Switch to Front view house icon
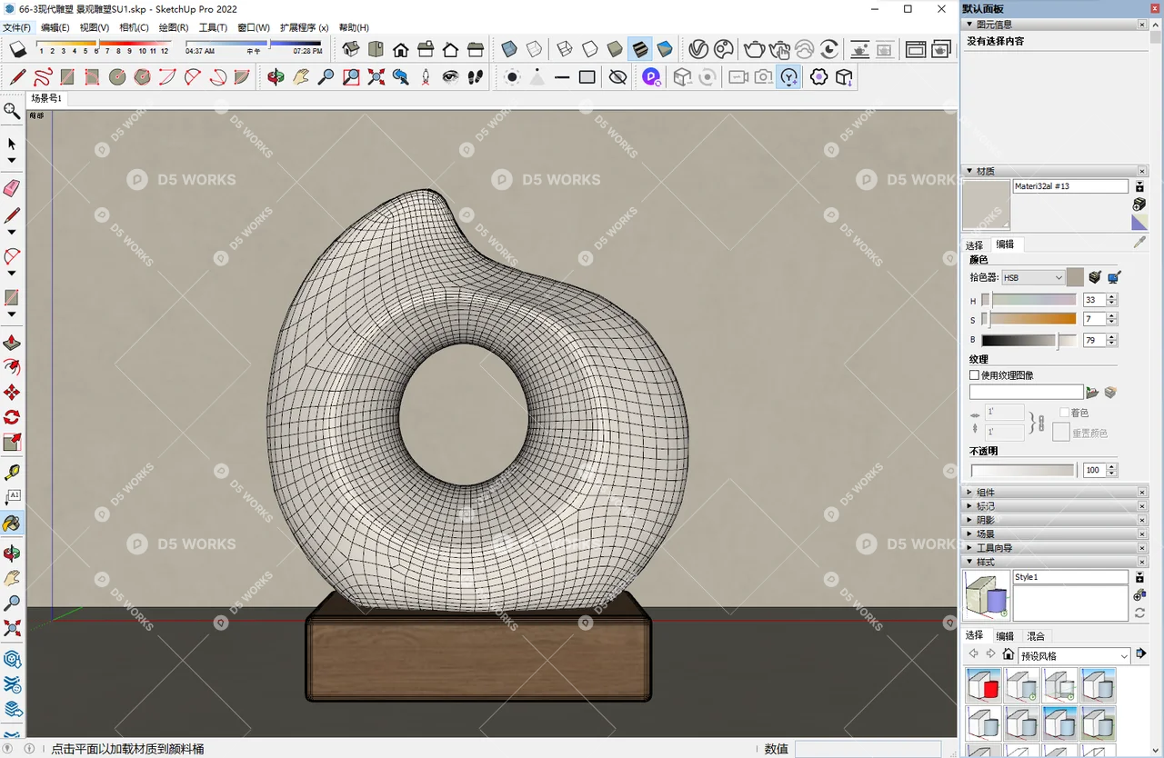The width and height of the screenshot is (1164, 758). coord(400,49)
